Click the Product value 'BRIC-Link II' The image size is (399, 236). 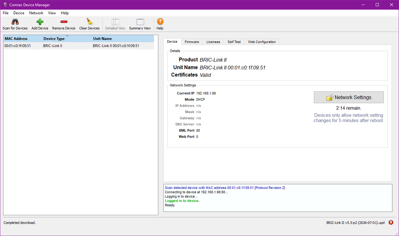click(x=213, y=60)
